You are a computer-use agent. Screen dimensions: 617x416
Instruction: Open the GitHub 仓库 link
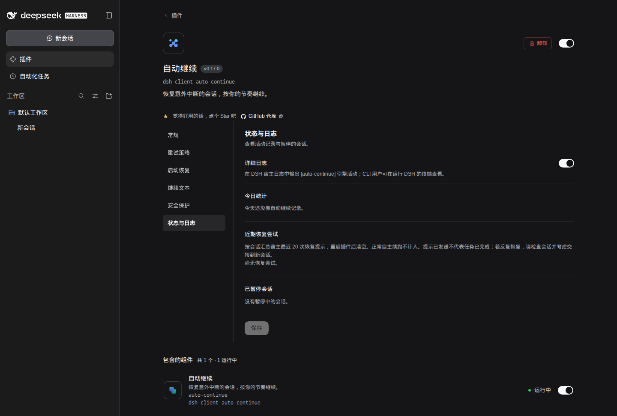pos(262,117)
